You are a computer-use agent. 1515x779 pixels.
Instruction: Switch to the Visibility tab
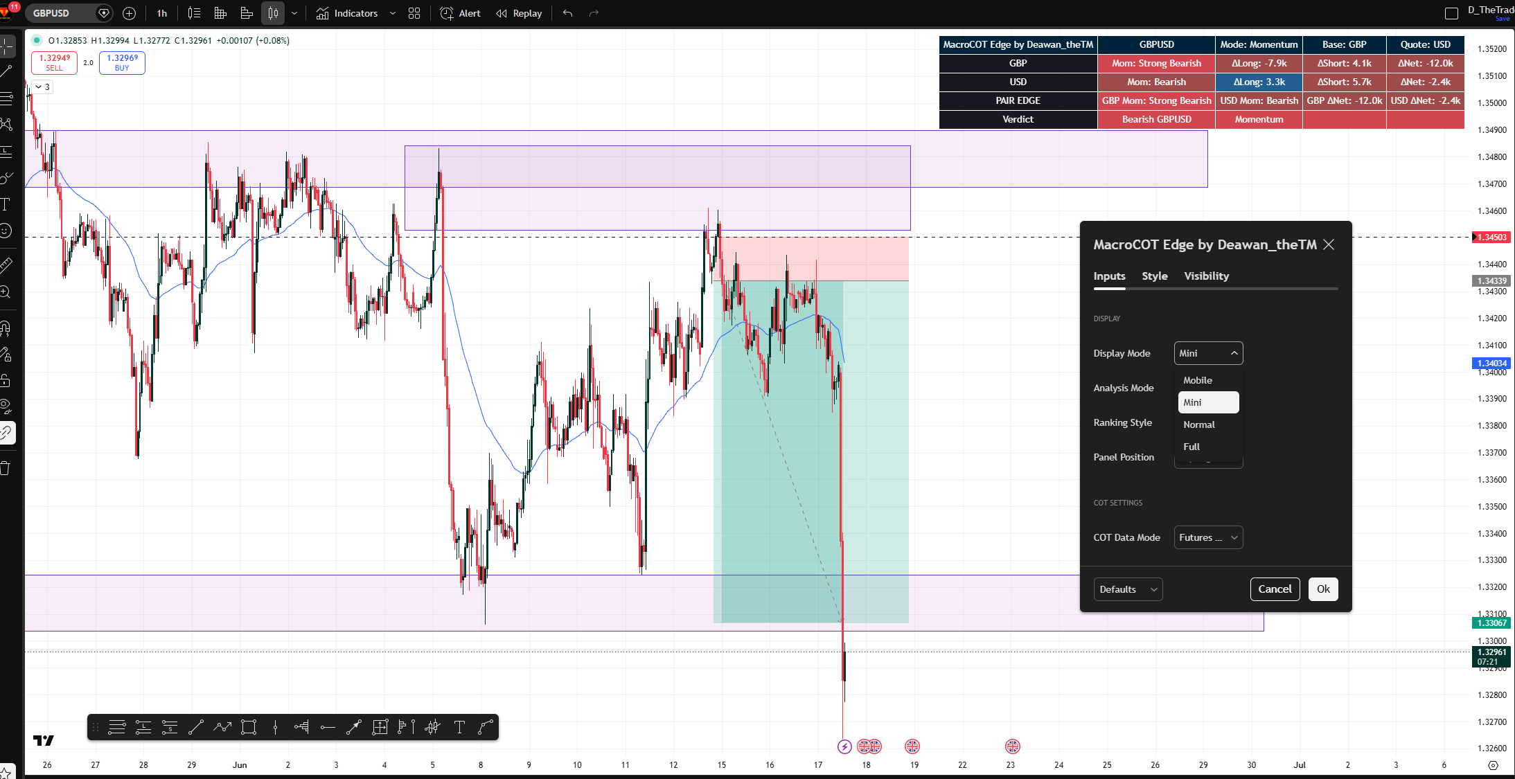1206,276
